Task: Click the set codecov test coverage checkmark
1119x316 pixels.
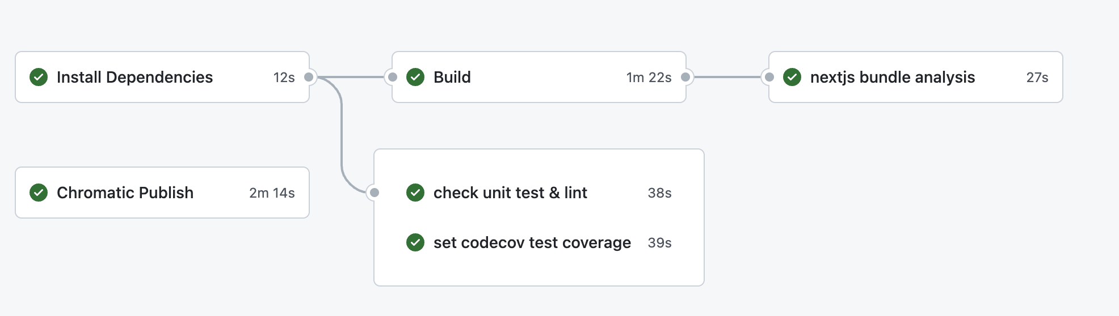Action: pos(415,242)
